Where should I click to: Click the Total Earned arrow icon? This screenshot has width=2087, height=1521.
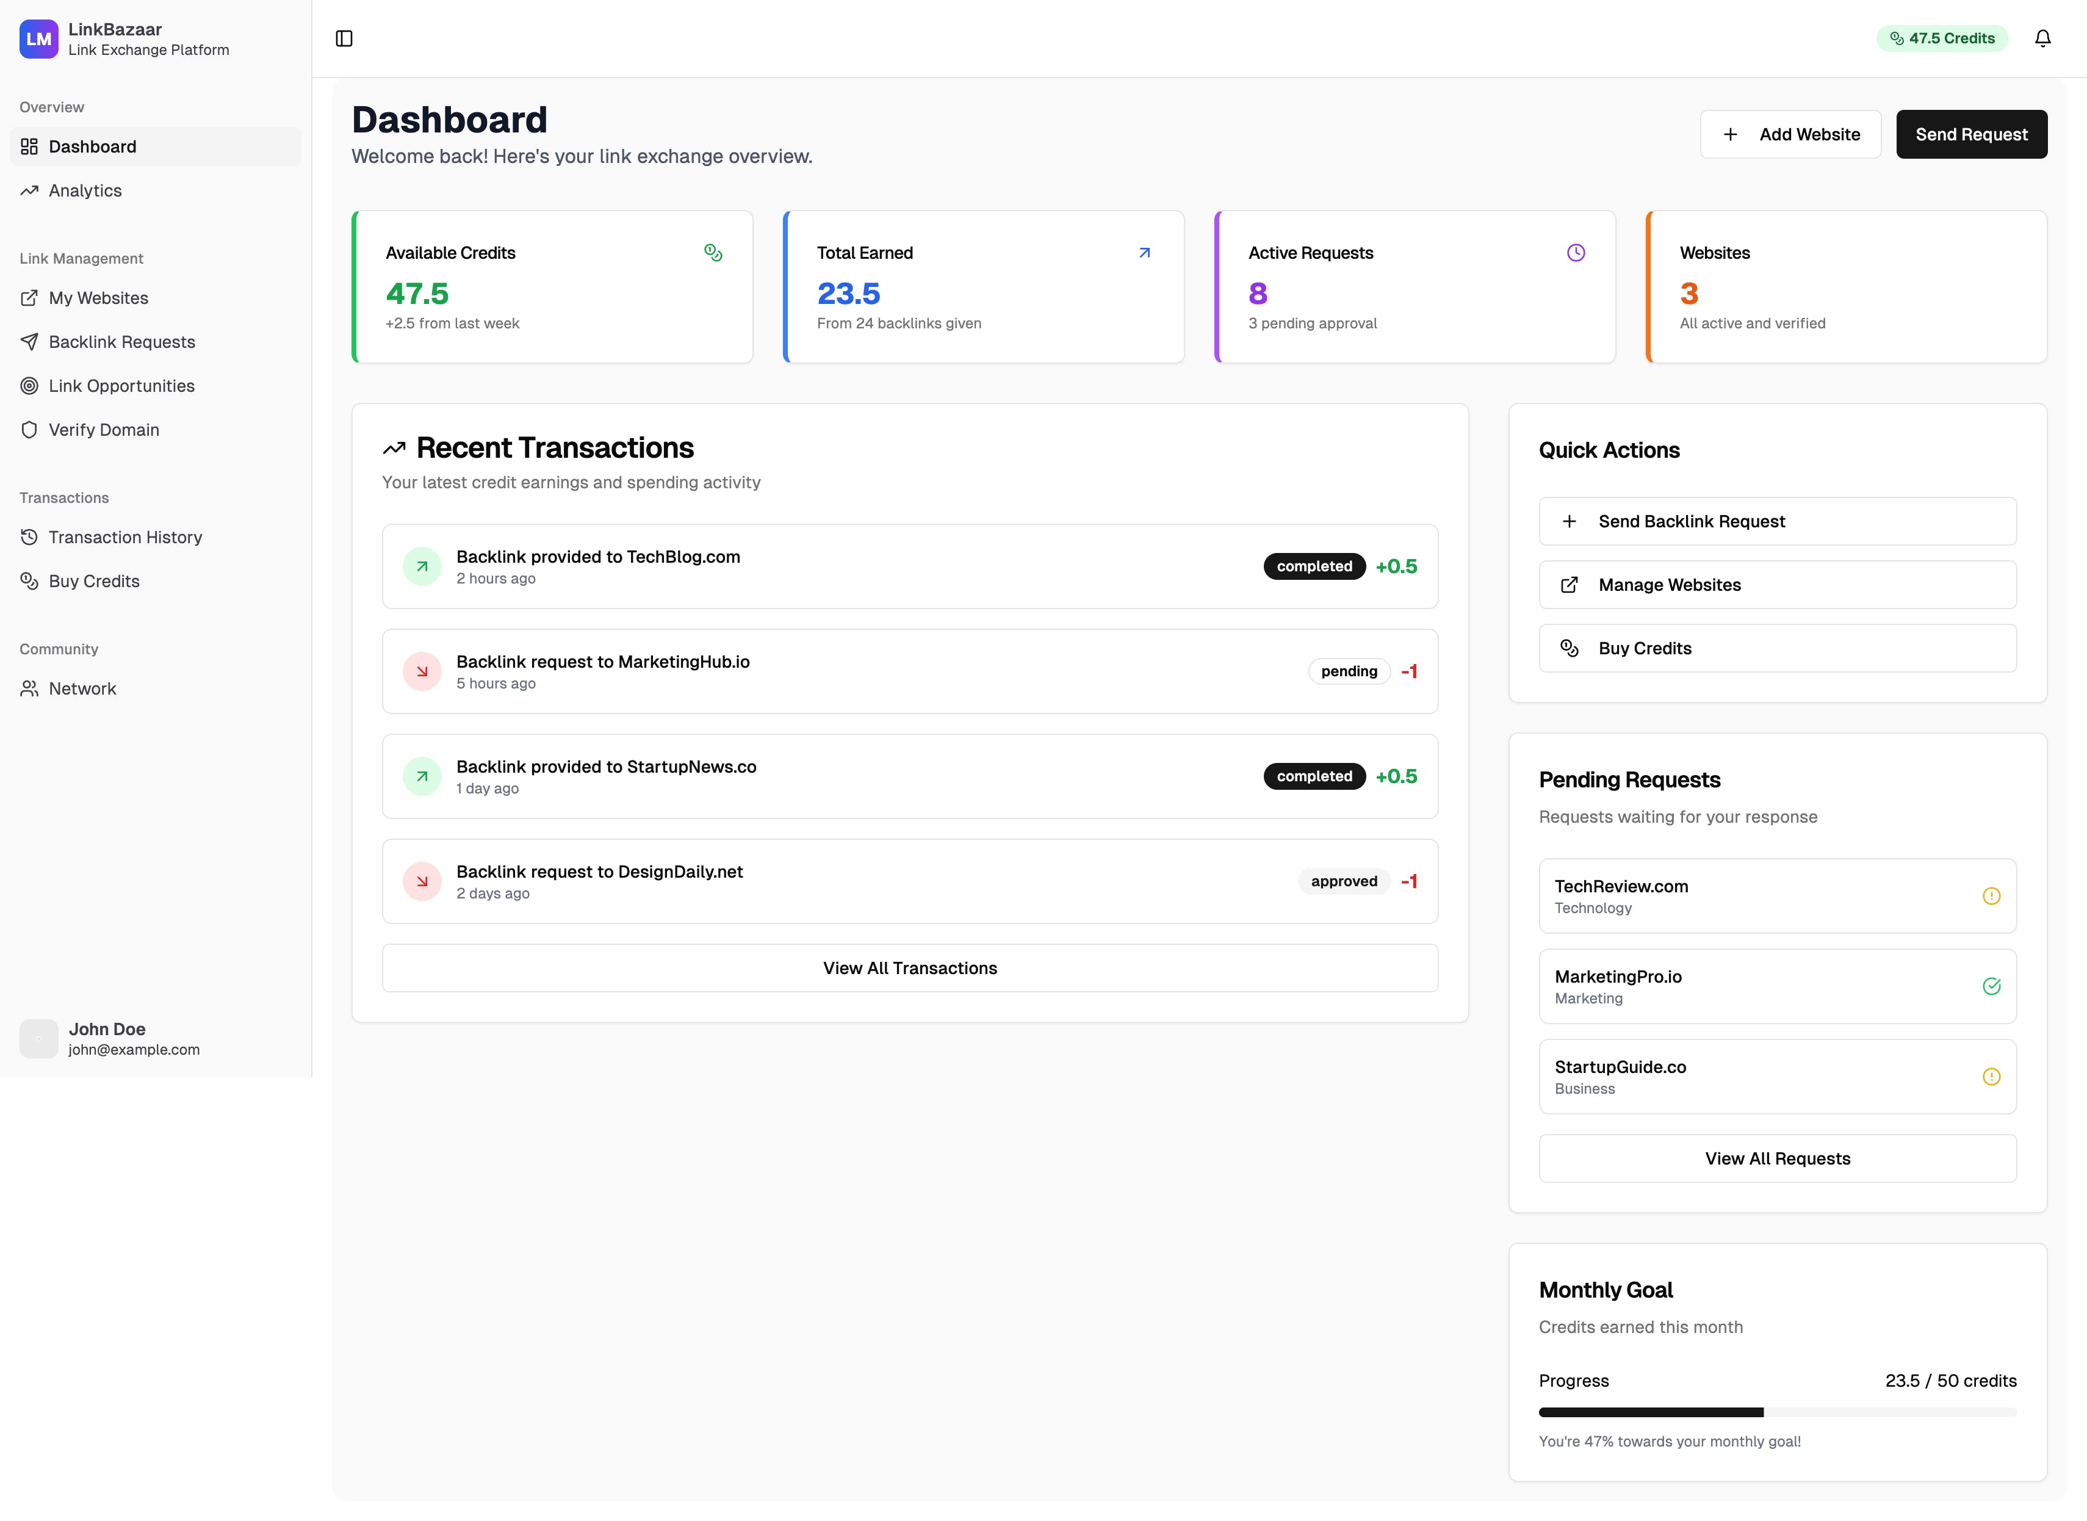tap(1144, 252)
